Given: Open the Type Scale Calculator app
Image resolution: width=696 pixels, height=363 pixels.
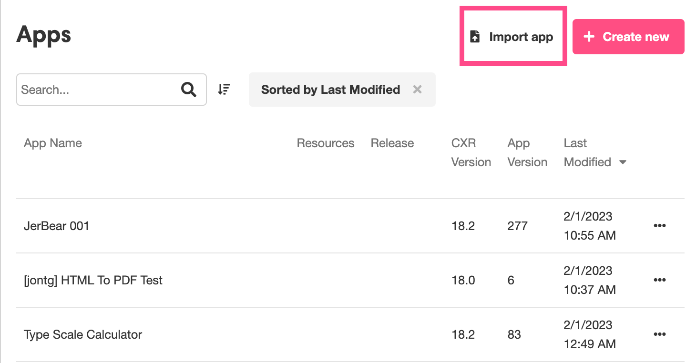Looking at the screenshot, I should (83, 334).
